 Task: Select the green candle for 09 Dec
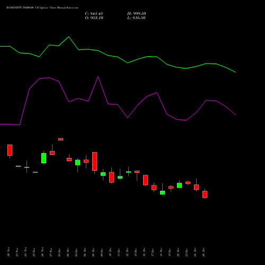(x=103, y=174)
